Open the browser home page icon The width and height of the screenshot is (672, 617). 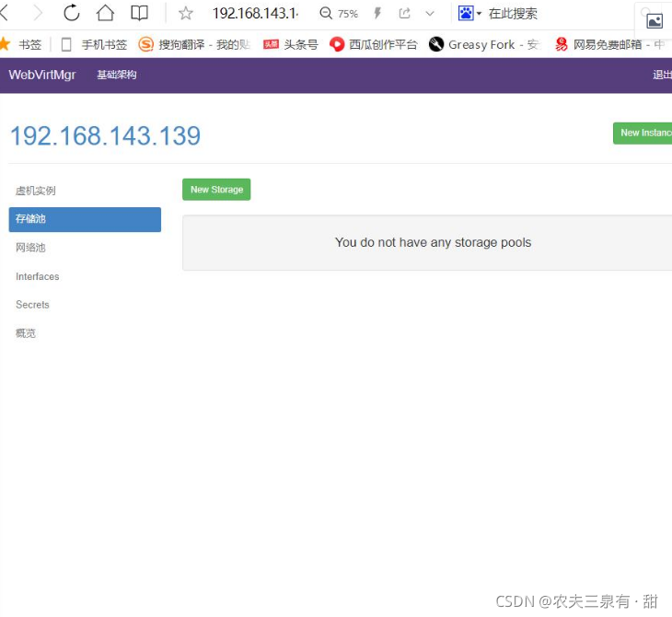[105, 13]
